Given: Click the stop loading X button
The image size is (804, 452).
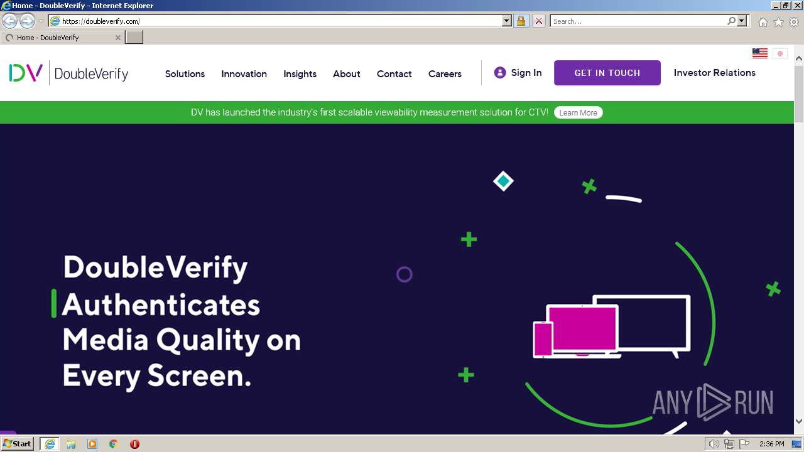Looking at the screenshot, I should pos(539,21).
